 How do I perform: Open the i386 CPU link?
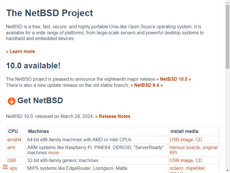tap(11, 160)
